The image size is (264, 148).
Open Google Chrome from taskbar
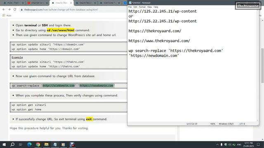pyautogui.click(x=38, y=144)
